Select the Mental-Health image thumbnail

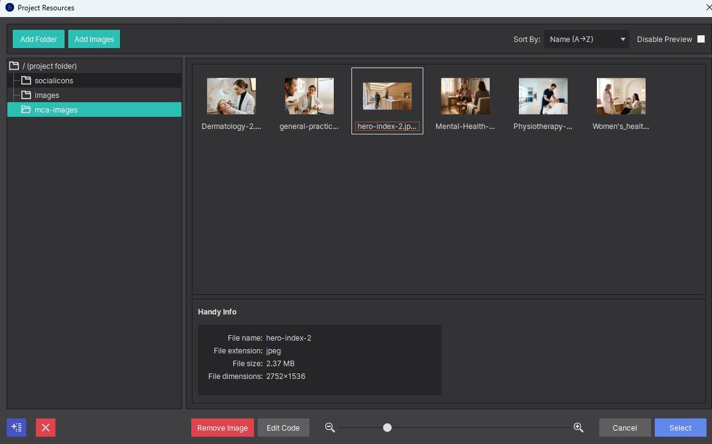tap(465, 95)
